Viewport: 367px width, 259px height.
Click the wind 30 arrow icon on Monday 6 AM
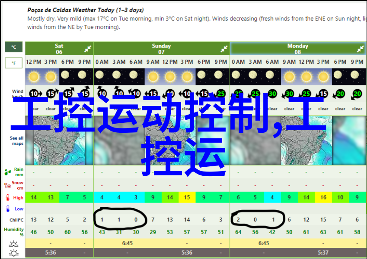pos(272,94)
